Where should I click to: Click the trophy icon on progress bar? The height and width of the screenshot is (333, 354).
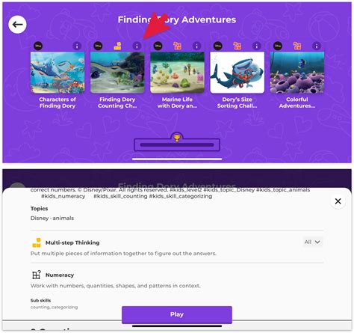[177, 138]
